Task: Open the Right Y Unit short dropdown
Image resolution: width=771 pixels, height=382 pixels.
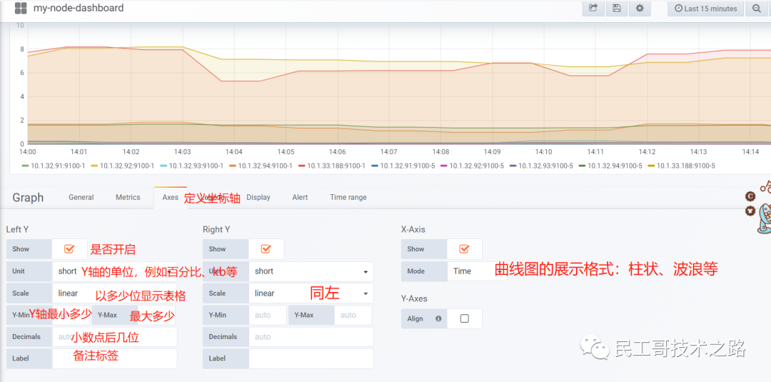Action: [x=311, y=271]
